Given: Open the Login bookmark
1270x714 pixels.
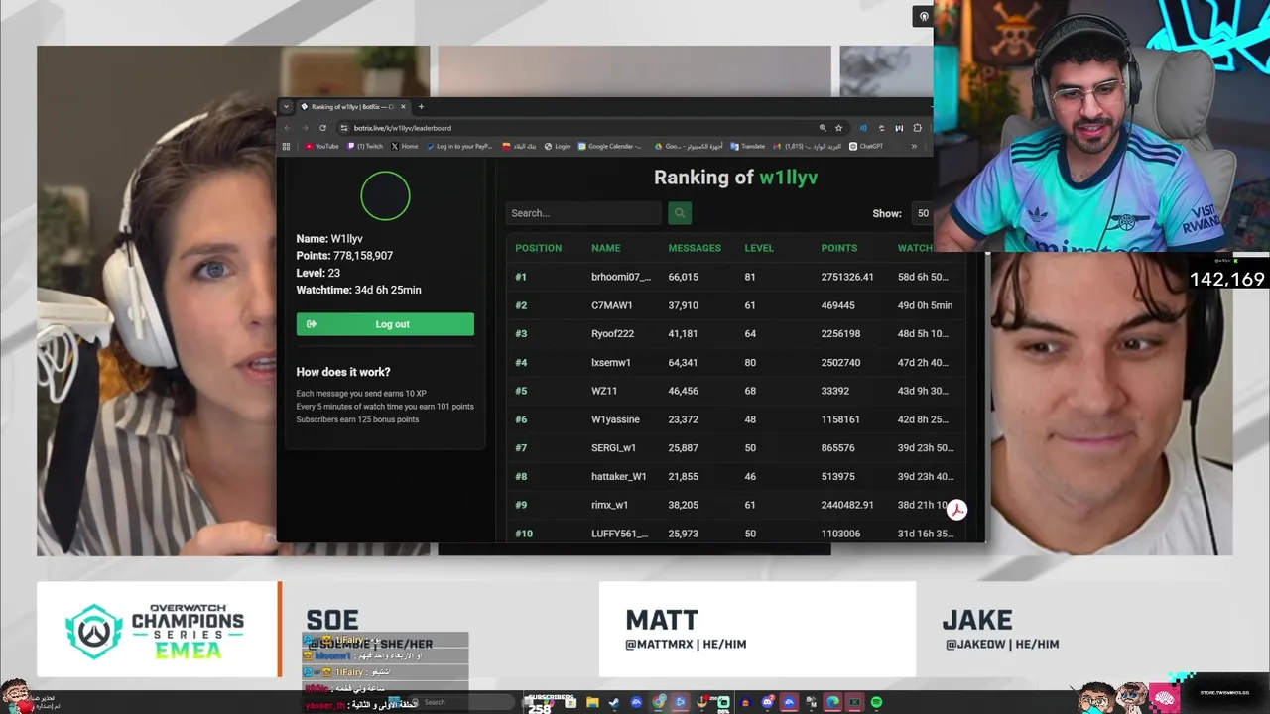Looking at the screenshot, I should click(x=557, y=146).
